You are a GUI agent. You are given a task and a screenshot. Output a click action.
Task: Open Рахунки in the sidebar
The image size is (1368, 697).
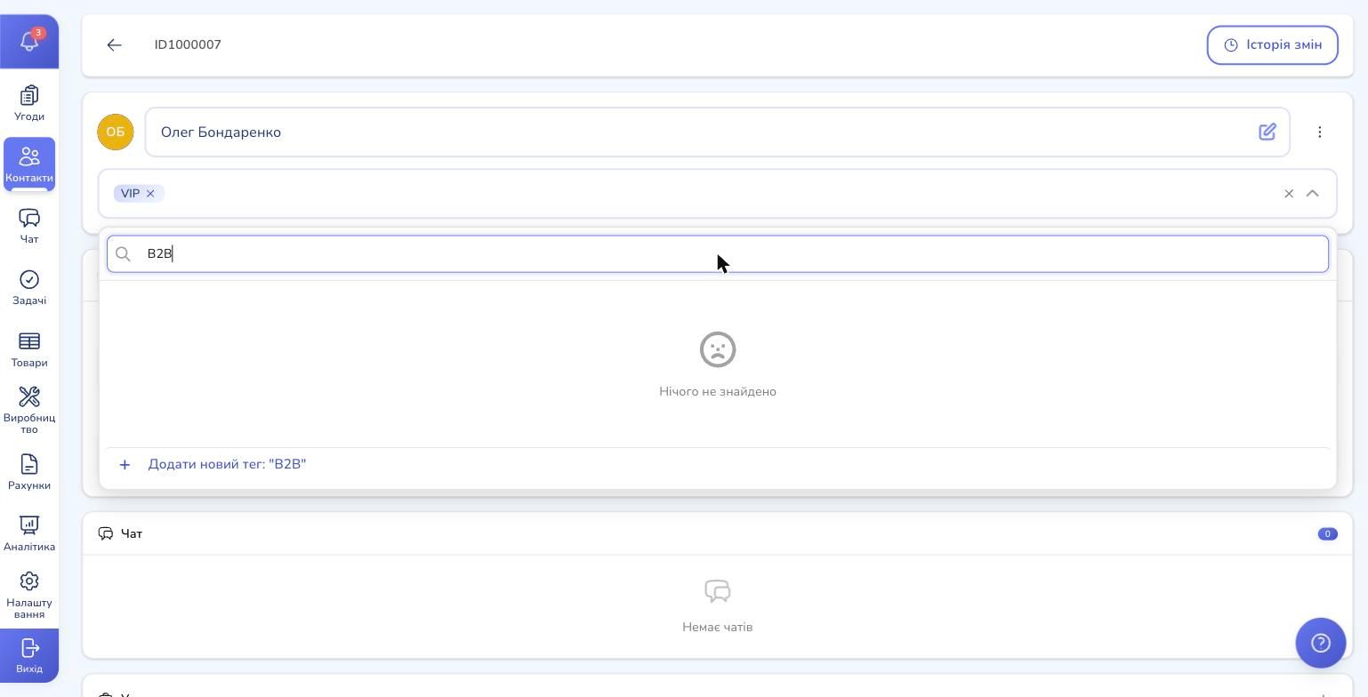(29, 472)
